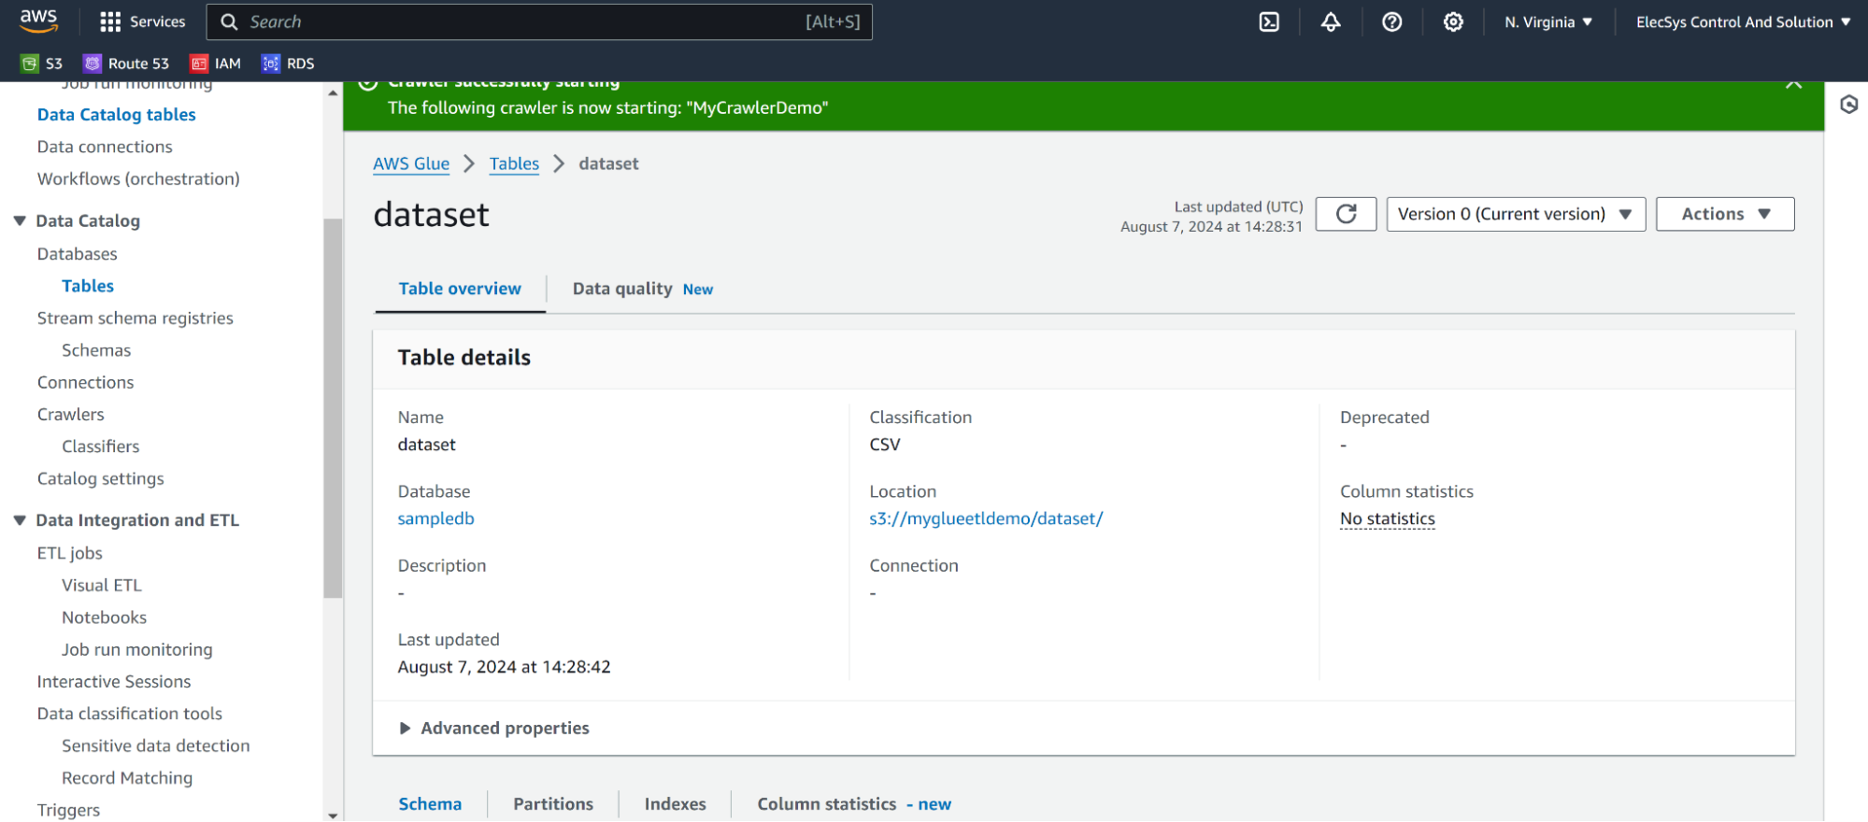Viewport: 1868px width, 822px height.
Task: Open Visual ETL
Action: point(102,586)
